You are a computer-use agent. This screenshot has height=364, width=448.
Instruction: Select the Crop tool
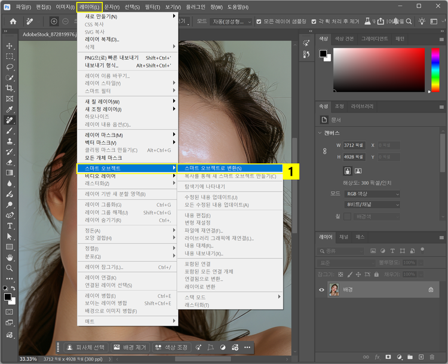pyautogui.click(x=10, y=88)
